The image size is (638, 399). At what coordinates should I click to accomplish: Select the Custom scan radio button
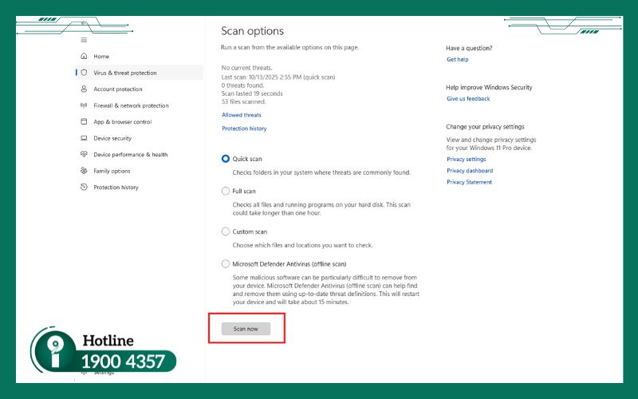(225, 231)
